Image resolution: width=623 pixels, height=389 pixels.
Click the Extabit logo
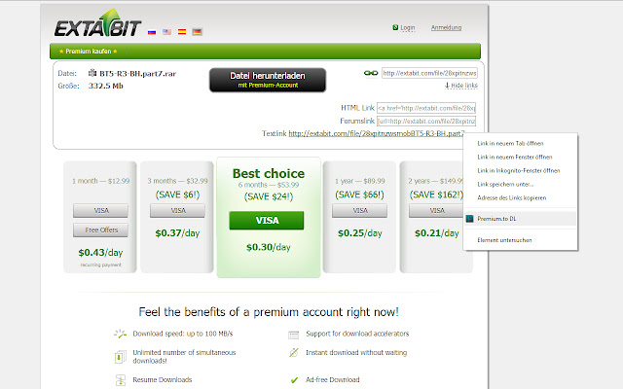coord(97,23)
